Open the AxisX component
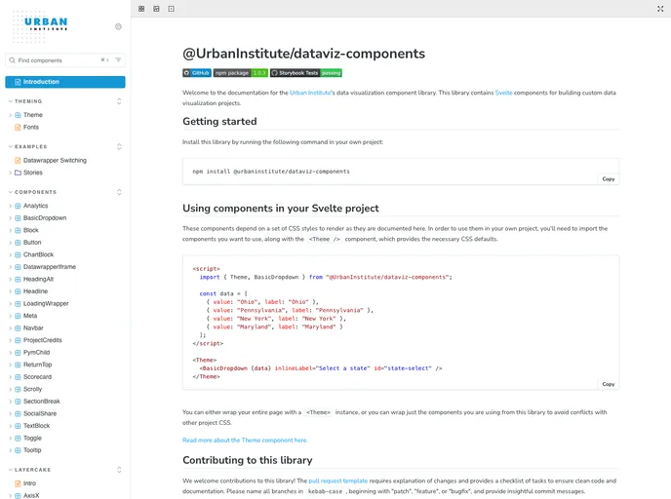The image size is (671, 499). point(31,495)
